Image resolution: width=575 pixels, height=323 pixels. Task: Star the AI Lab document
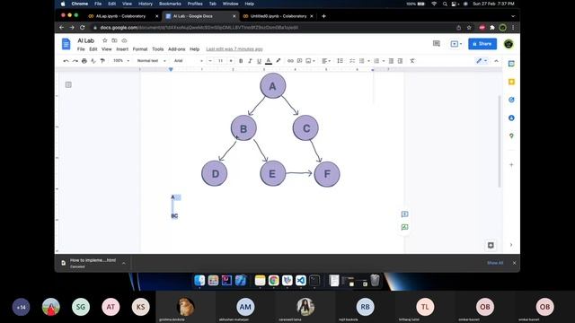tap(105, 40)
